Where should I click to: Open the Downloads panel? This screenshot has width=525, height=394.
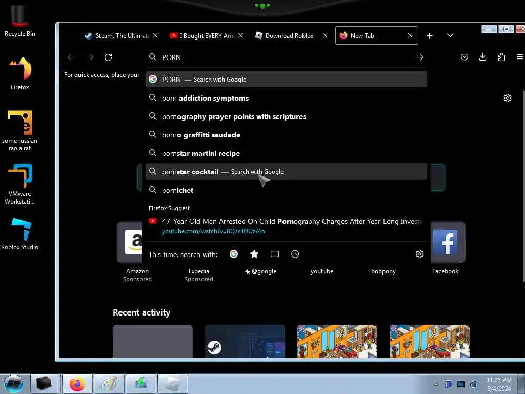[x=483, y=57]
